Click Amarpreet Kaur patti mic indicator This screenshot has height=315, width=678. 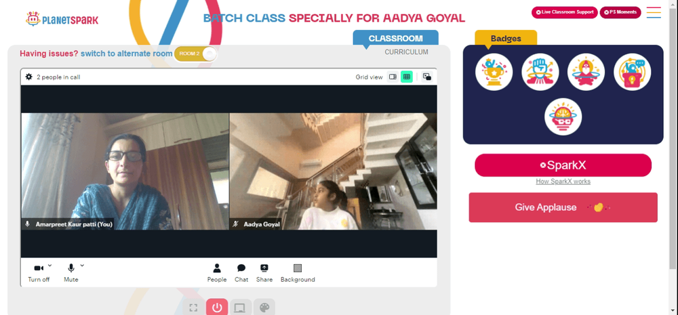point(28,224)
